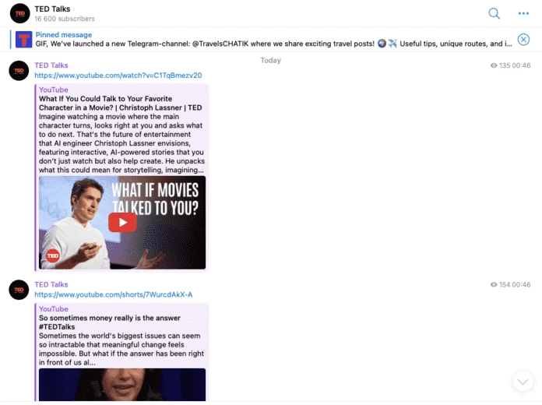542x405 pixels.
Task: Close the pinned message banner
Action: [523, 40]
